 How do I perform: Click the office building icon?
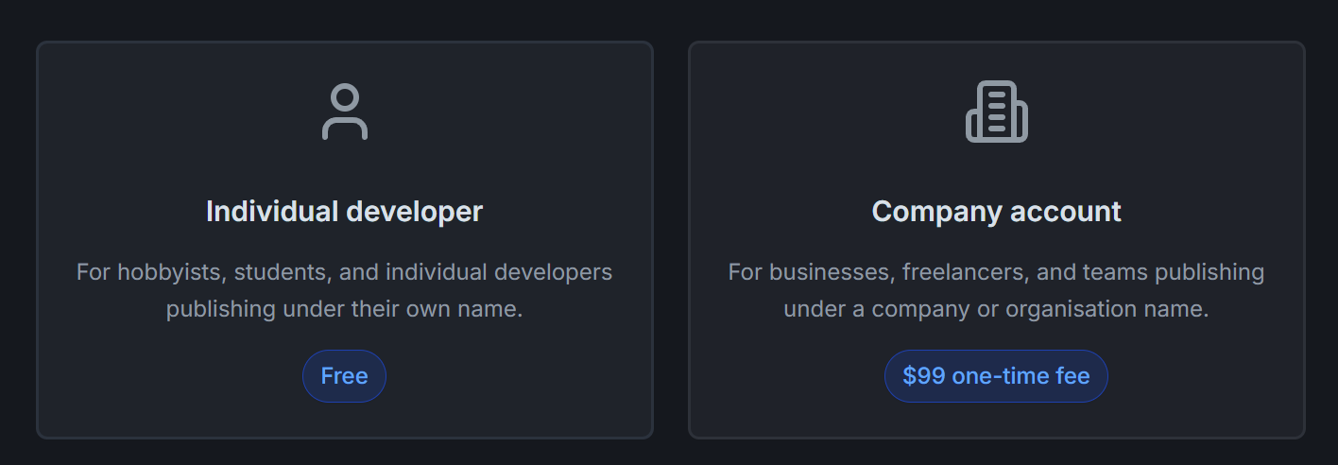[996, 112]
